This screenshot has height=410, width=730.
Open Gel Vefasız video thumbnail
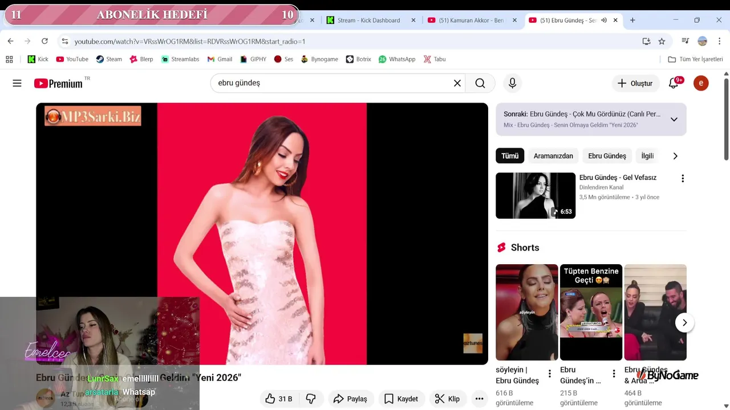click(536, 195)
